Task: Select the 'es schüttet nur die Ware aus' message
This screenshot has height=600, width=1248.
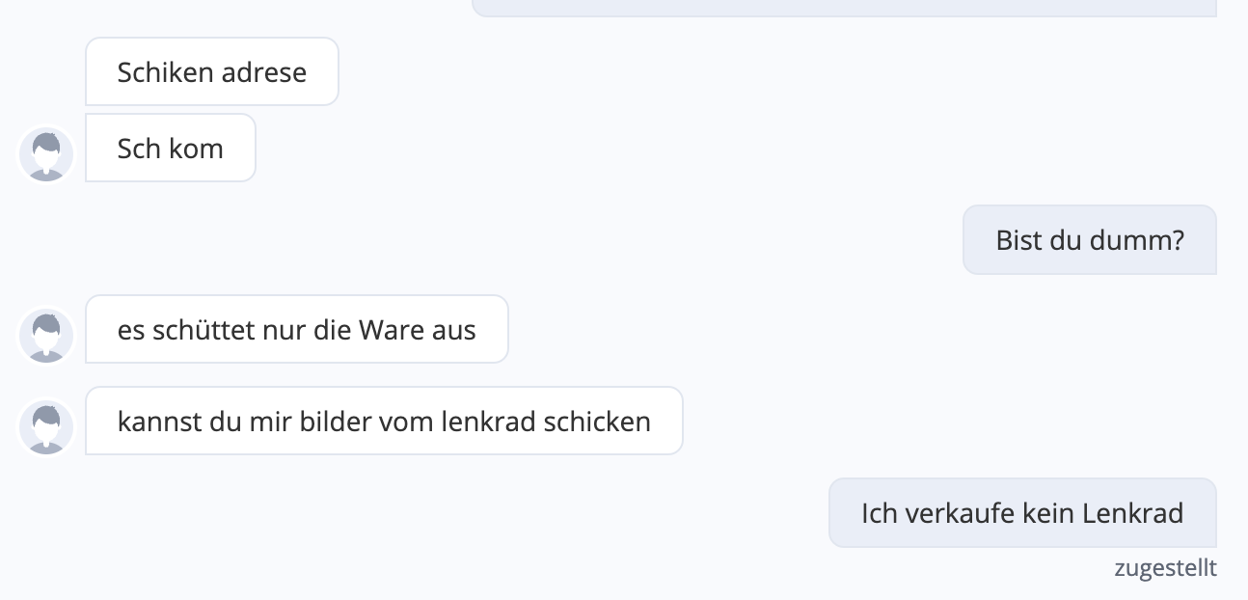Action: [297, 329]
